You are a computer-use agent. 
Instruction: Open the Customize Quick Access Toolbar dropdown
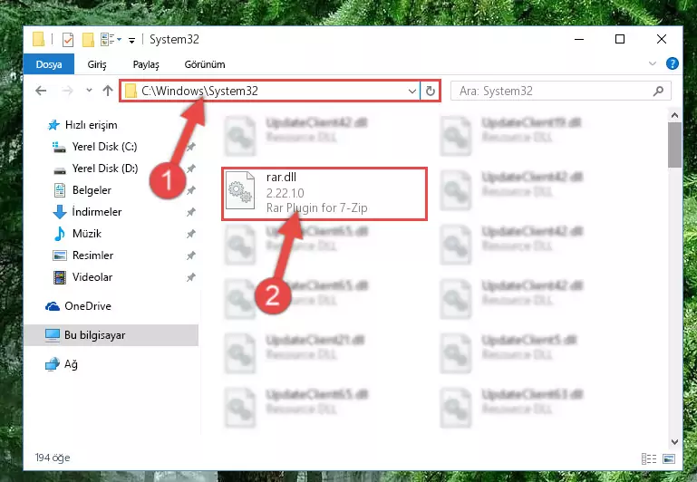point(131,41)
